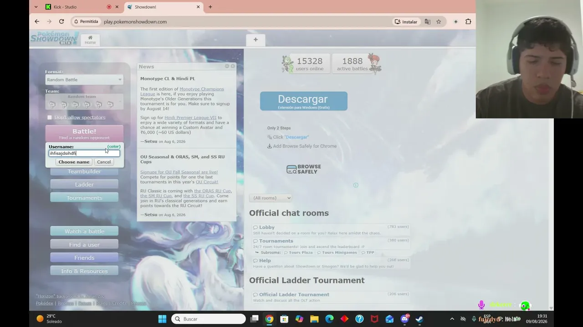The image size is (583, 327).
Task: Show hidden system tray icons
Action: pos(452,319)
